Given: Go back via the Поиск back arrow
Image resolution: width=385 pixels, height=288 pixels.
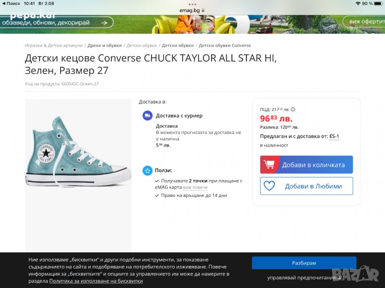Looking at the screenshot, I should 4,3.
